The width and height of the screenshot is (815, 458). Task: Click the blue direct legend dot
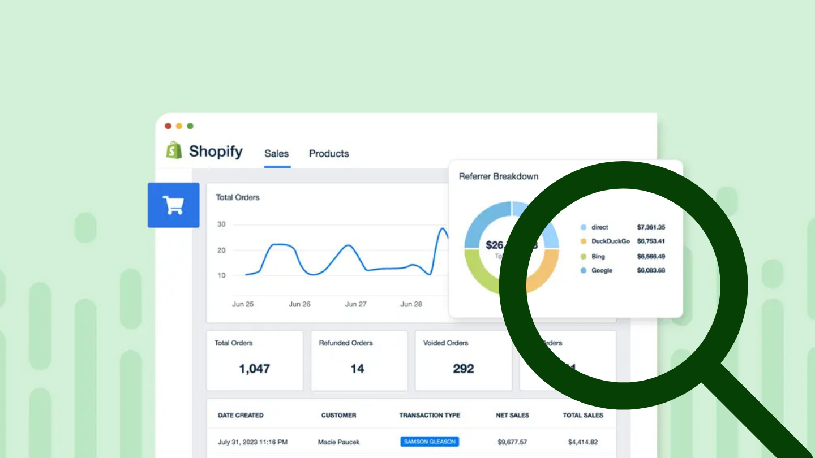click(x=582, y=227)
